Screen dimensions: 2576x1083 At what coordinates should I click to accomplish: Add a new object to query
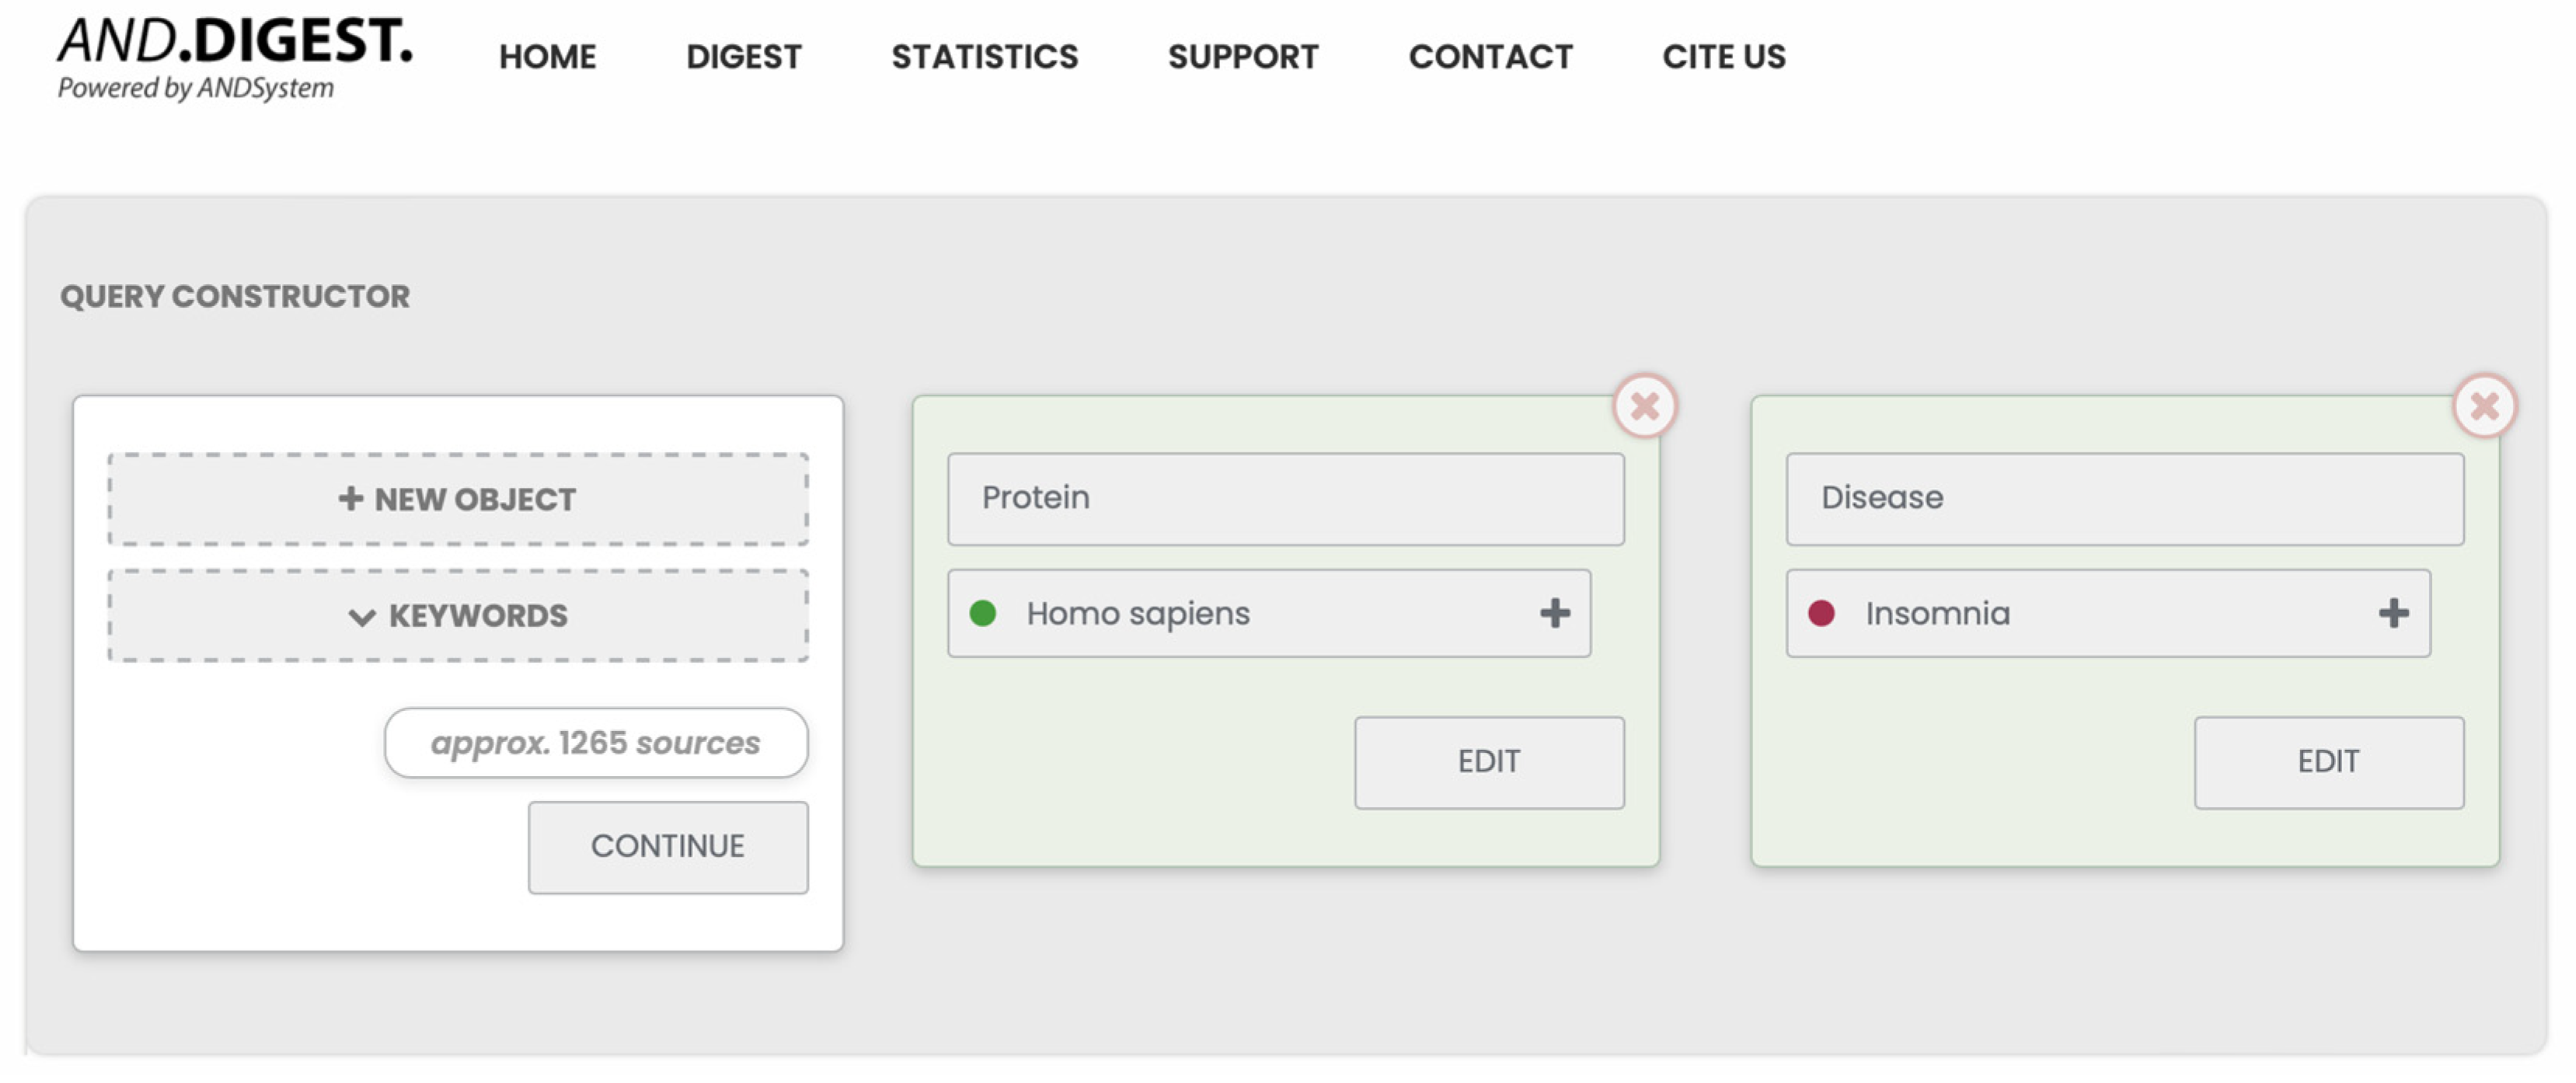tap(458, 499)
